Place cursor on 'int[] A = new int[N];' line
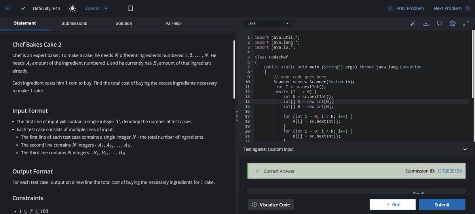This screenshot has width=475, height=214. 308,101
